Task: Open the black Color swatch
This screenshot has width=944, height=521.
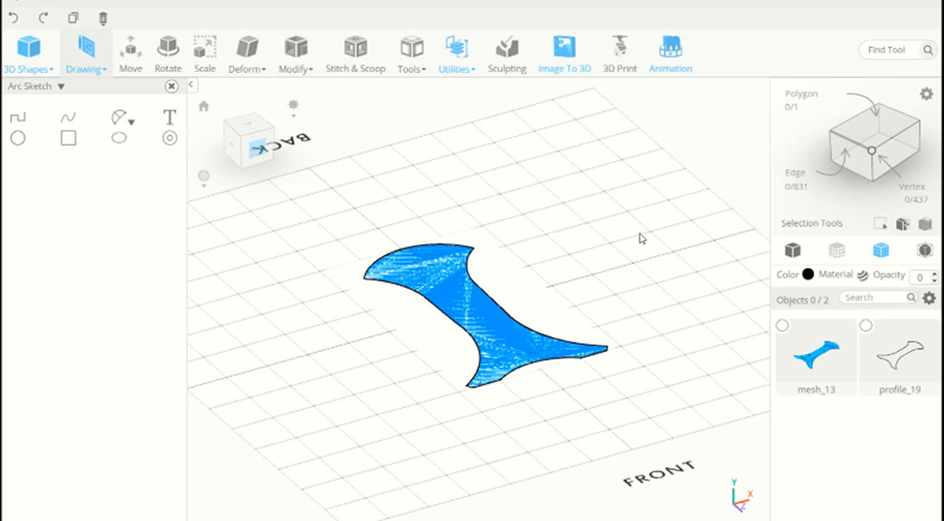Action: (808, 274)
